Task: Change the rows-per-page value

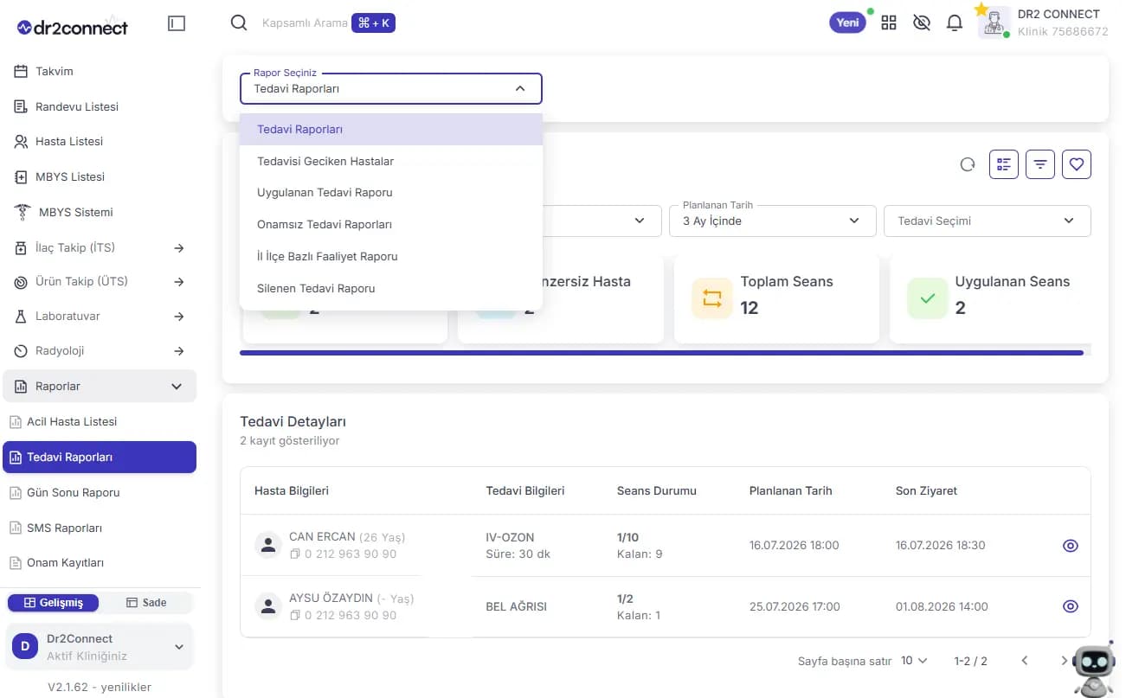Action: click(914, 661)
